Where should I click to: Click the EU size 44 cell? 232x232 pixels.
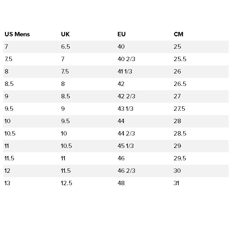[121, 121]
